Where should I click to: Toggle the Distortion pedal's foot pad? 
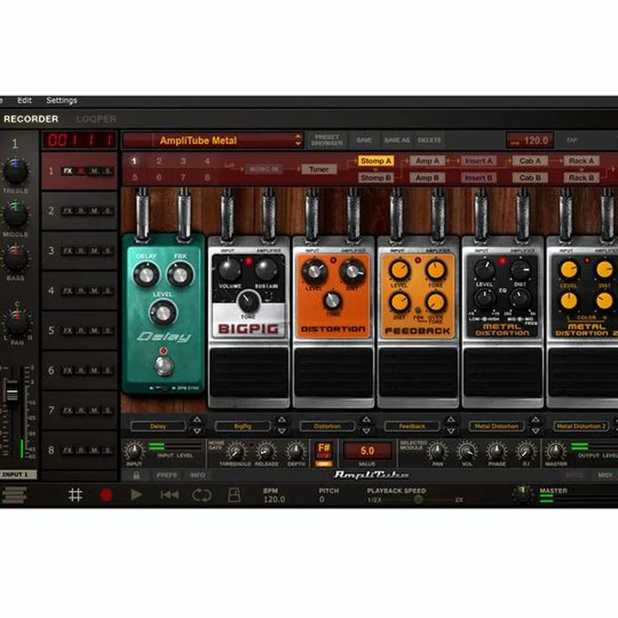333,373
